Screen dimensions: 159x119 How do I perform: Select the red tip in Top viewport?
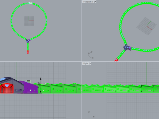(28, 52)
